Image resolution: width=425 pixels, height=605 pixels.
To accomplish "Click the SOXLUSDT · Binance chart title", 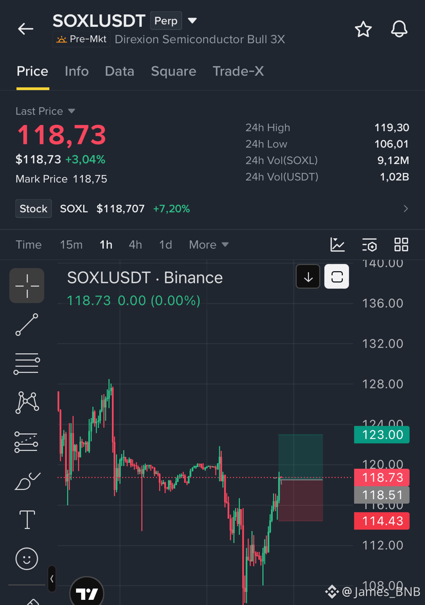I will pyautogui.click(x=145, y=278).
